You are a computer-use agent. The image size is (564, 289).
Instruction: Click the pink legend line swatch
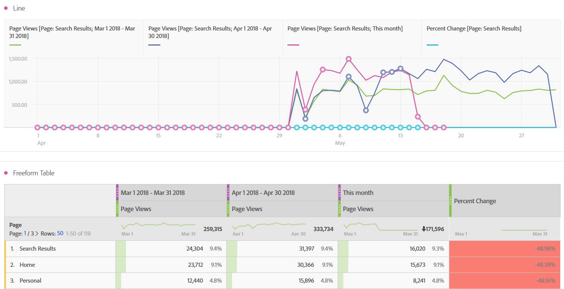293,45
